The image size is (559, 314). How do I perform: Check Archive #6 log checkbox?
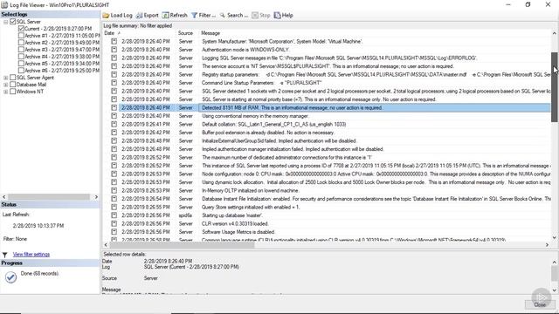coord(21,71)
